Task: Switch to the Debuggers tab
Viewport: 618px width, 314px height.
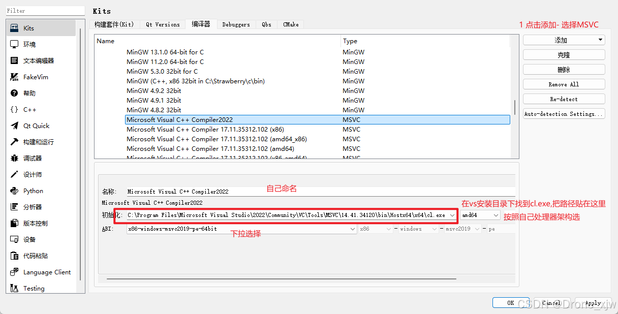Action: click(236, 24)
